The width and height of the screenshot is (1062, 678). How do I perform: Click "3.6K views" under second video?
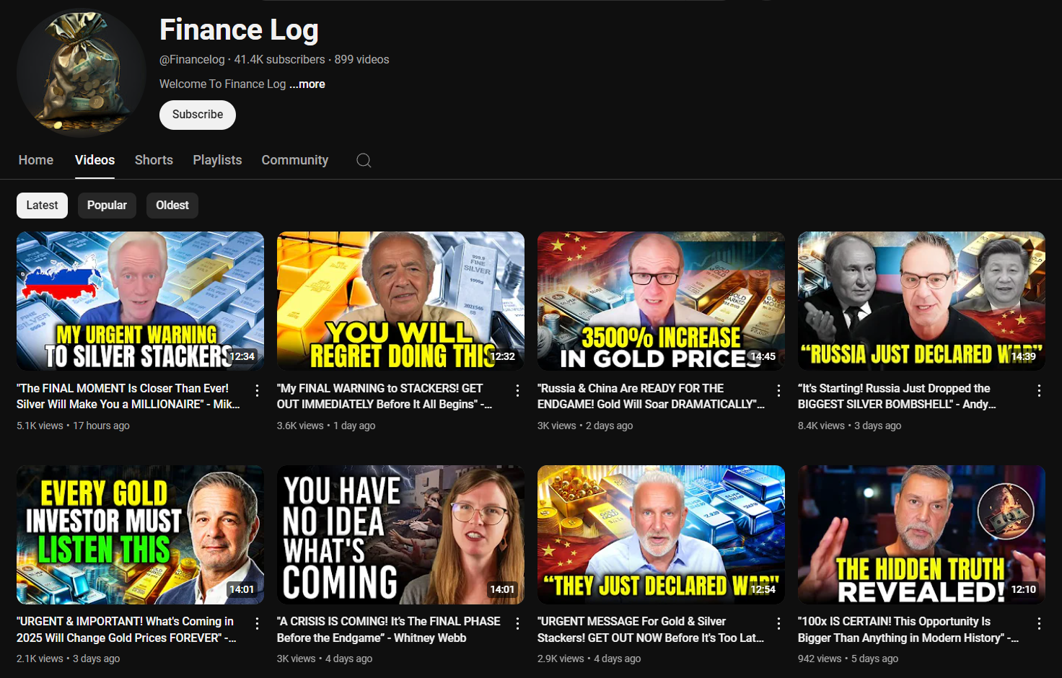click(300, 426)
